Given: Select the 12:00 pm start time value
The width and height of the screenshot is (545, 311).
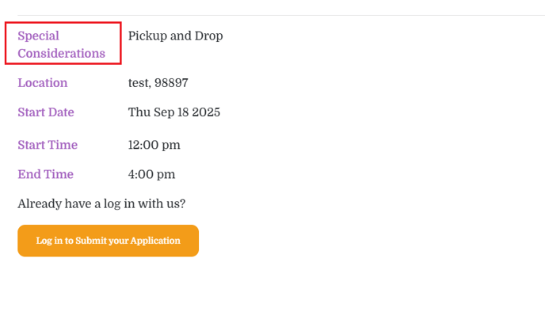Looking at the screenshot, I should 154,145.
